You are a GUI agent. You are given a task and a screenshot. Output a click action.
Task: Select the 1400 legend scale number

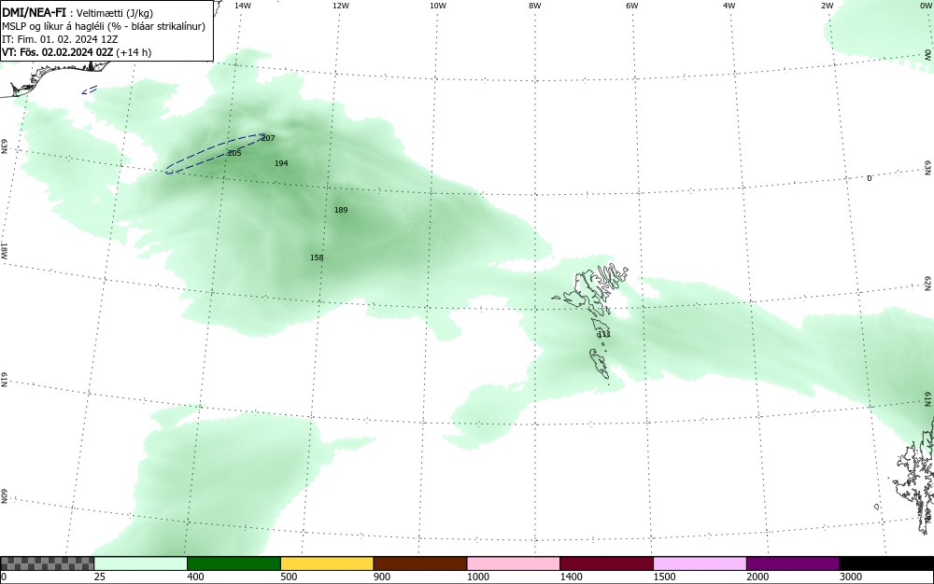click(x=571, y=577)
